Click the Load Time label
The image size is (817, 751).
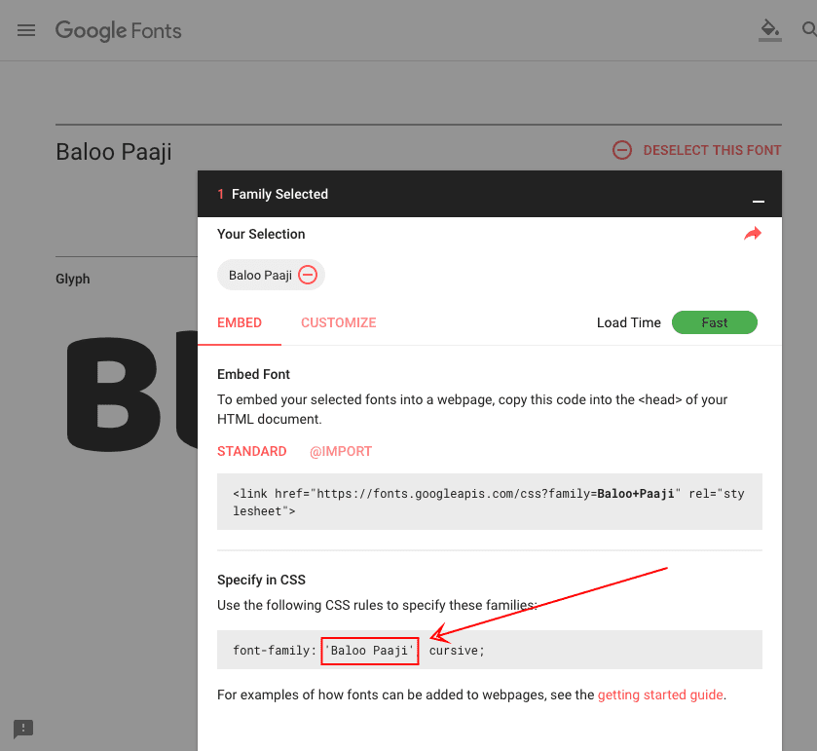pos(628,322)
